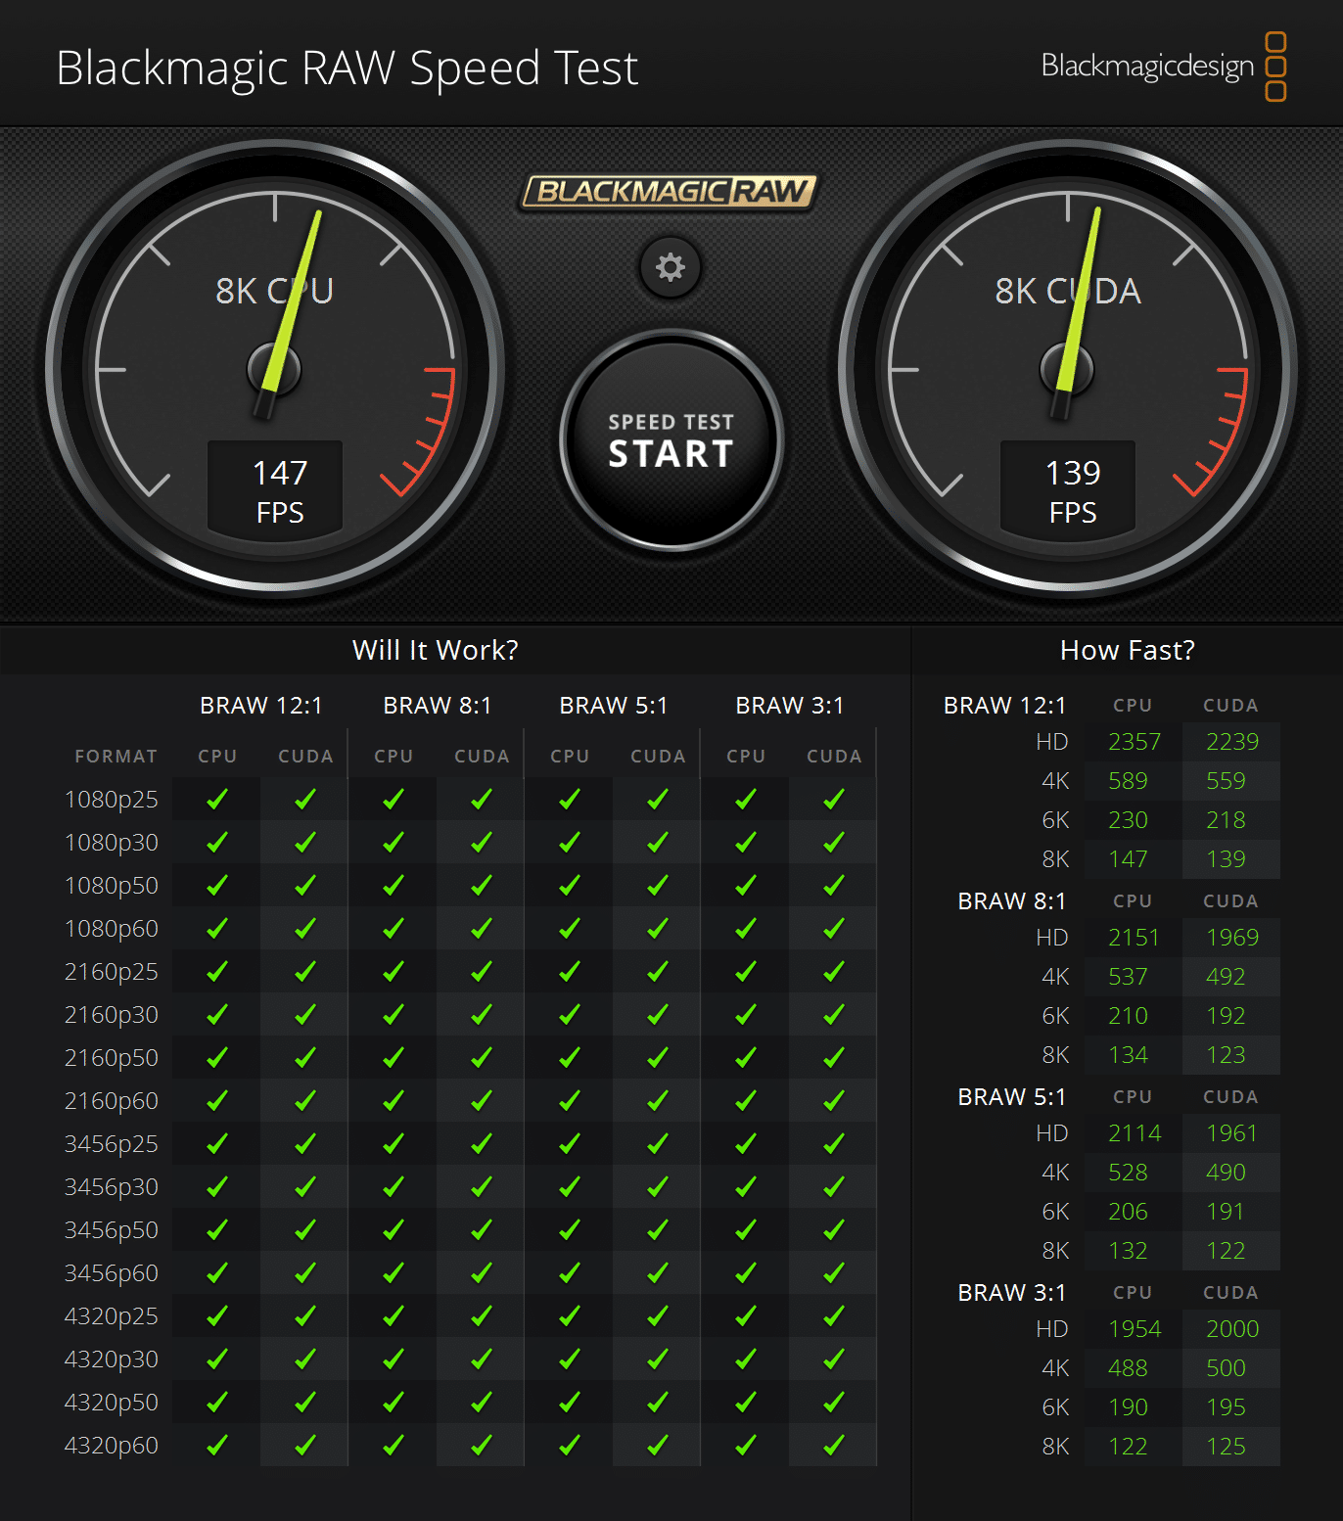
Task: Click the Blackmagic RAW logo badge
Action: click(x=670, y=192)
